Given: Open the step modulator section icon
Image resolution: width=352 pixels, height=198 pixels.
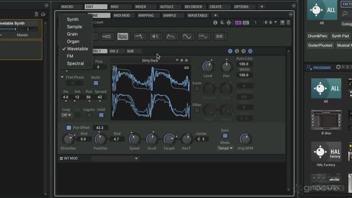Looking at the screenshot, I should tap(203, 36).
